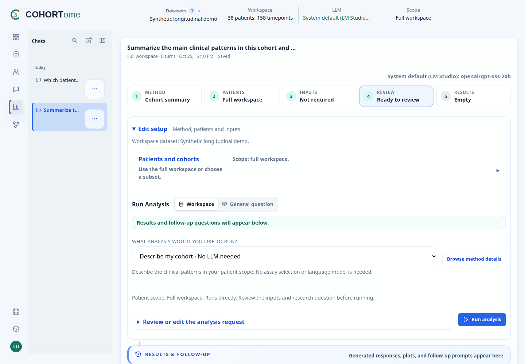The image size is (525, 364).
Task: Click '38 patients, 158 timepoints' workspace info
Action: (260, 18)
